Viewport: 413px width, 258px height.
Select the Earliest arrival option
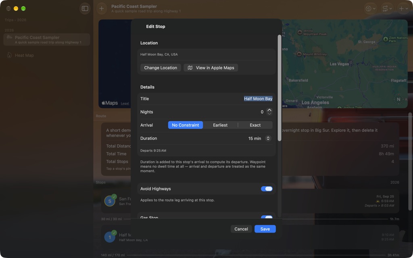[220, 125]
